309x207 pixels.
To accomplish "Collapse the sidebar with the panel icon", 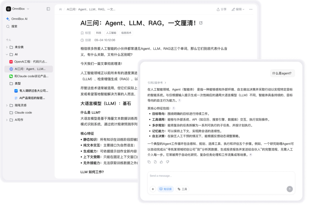I will tap(48, 9).
